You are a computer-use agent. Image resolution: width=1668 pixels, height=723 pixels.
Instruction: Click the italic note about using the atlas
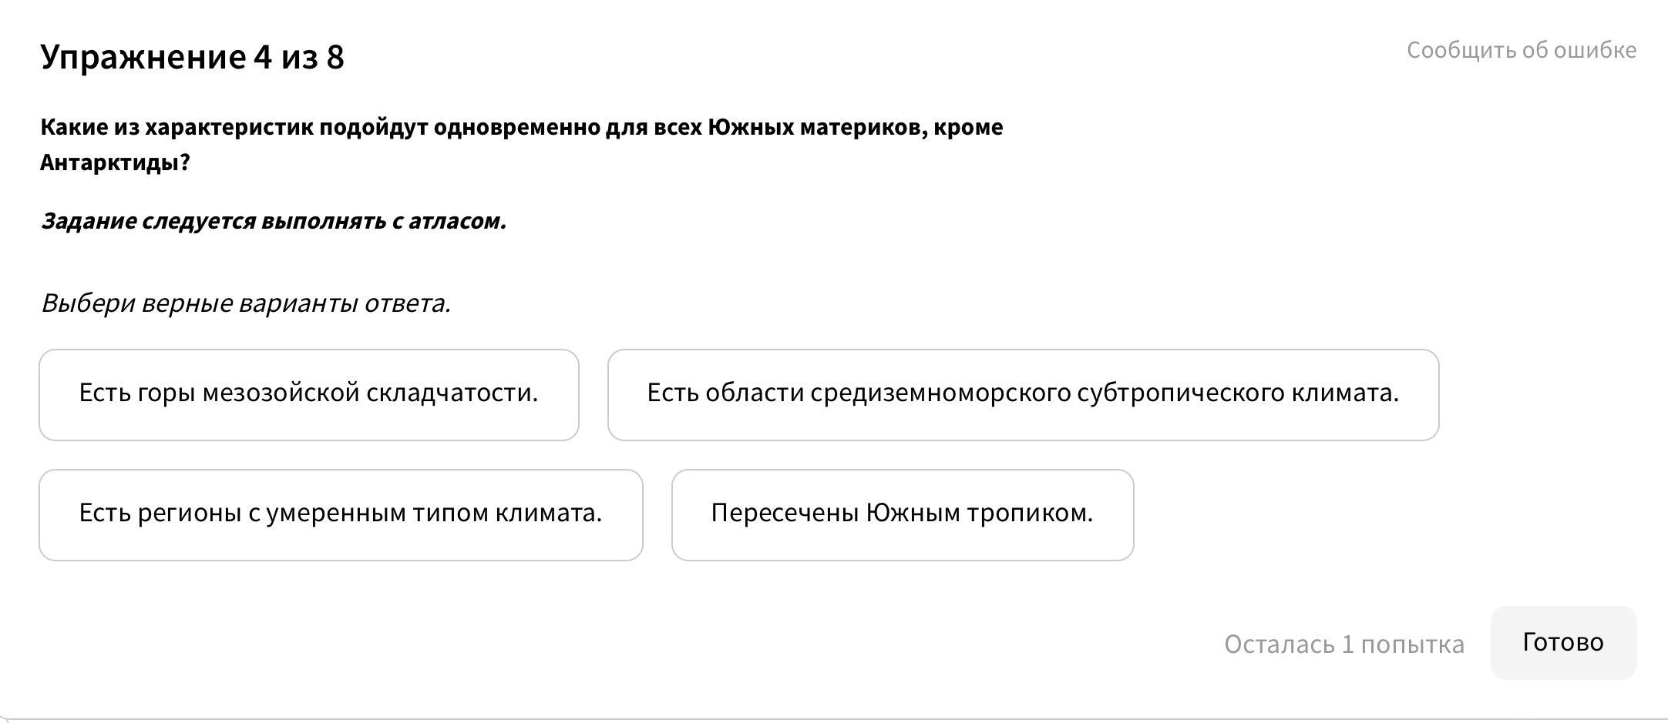[273, 222]
